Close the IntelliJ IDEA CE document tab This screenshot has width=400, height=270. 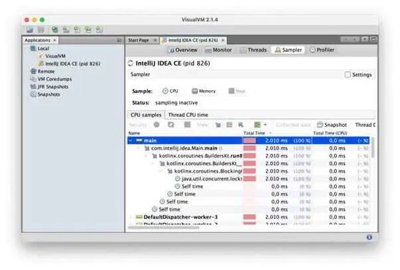[x=223, y=40]
